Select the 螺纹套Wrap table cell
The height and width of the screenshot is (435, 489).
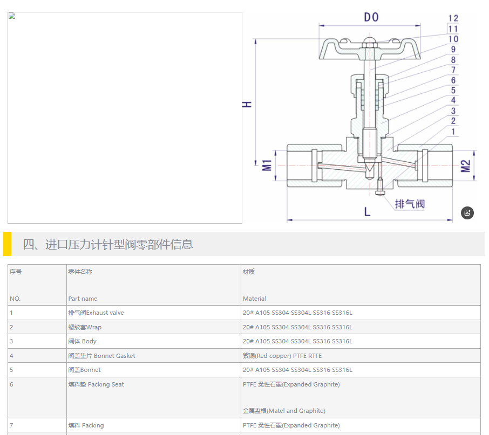(x=85, y=327)
